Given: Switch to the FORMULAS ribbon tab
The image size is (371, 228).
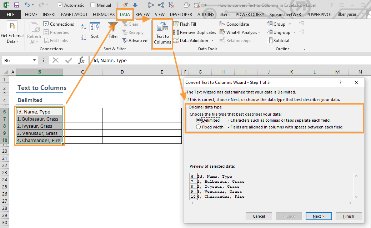Looking at the screenshot, I should point(103,14).
